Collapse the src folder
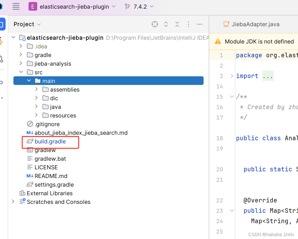 point(21,72)
